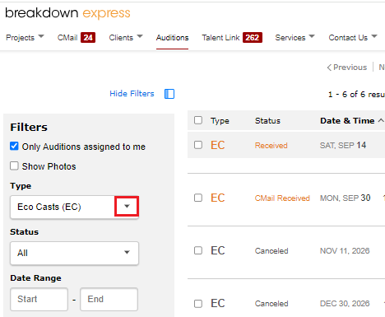
Task: Click the breakdown express logo
Action: [x=67, y=13]
